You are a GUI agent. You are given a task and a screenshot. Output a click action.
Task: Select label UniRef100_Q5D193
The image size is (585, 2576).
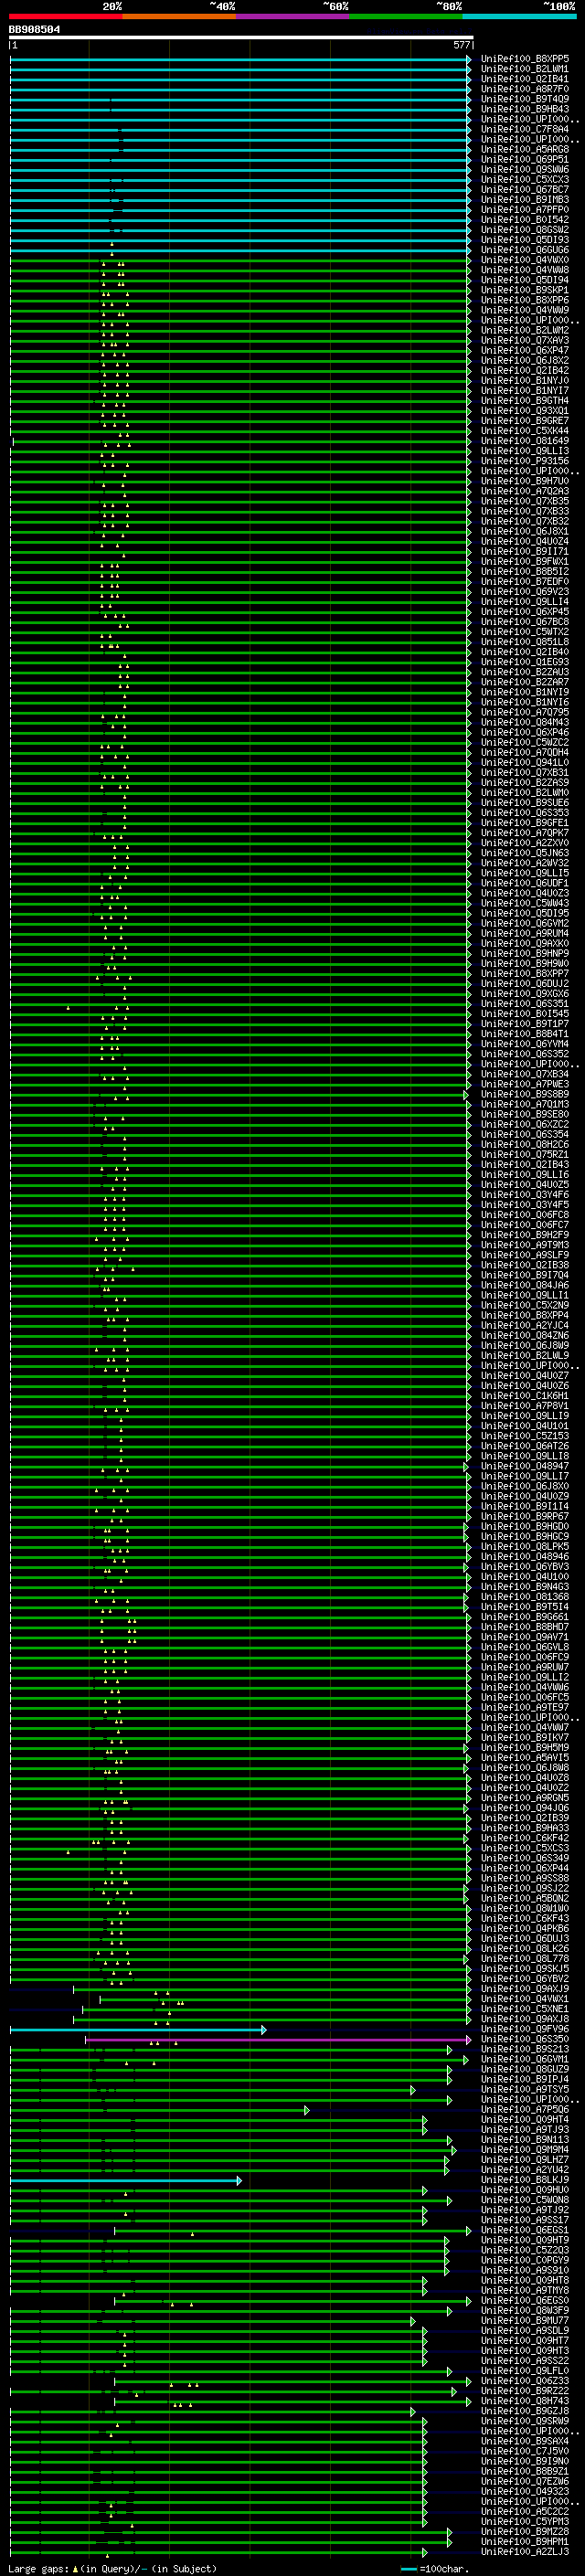[x=525, y=240]
